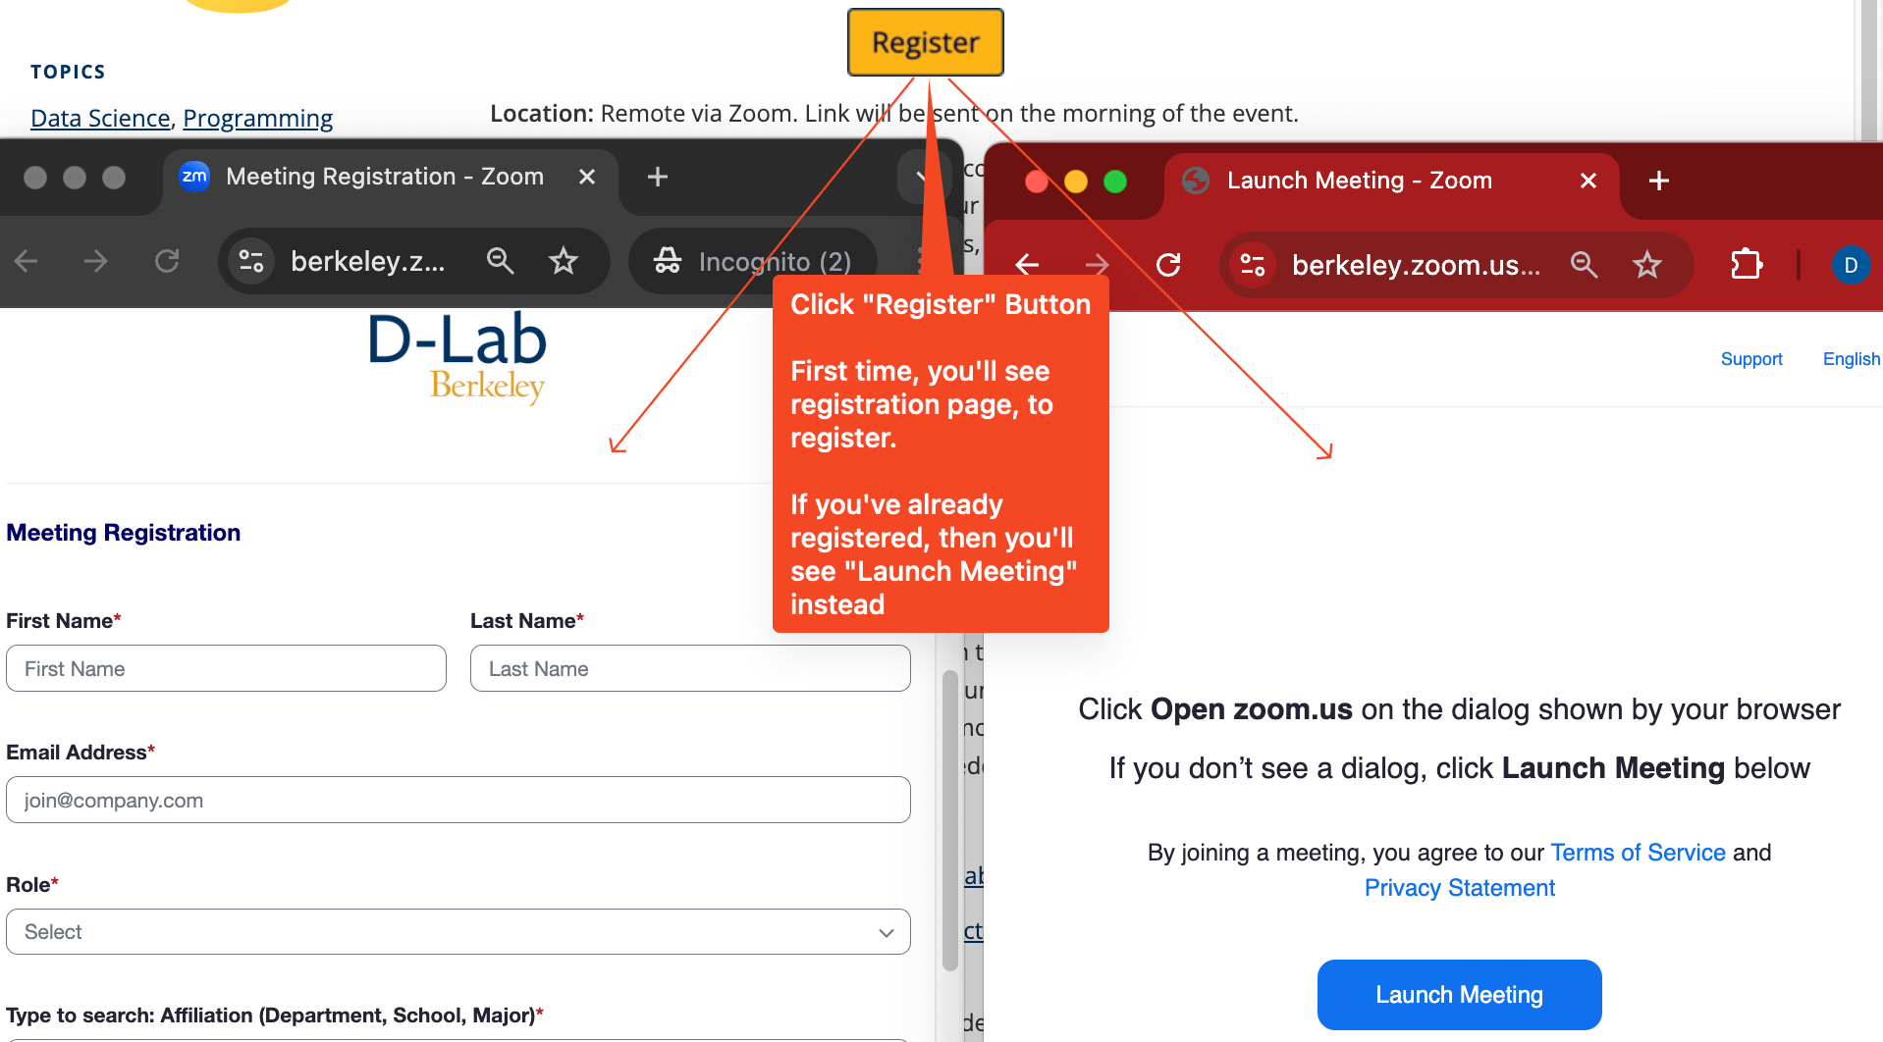Minimize the Launch Meeting window
This screenshot has width=1883, height=1042.
(1076, 182)
